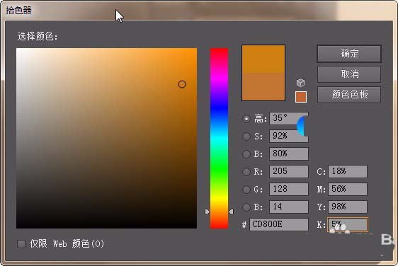Click the out-of-gamut warning cube icon
Viewport: 398px width, 266px height.
pos(300,83)
